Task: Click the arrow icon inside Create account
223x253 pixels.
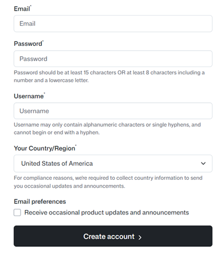Action: click(x=140, y=237)
